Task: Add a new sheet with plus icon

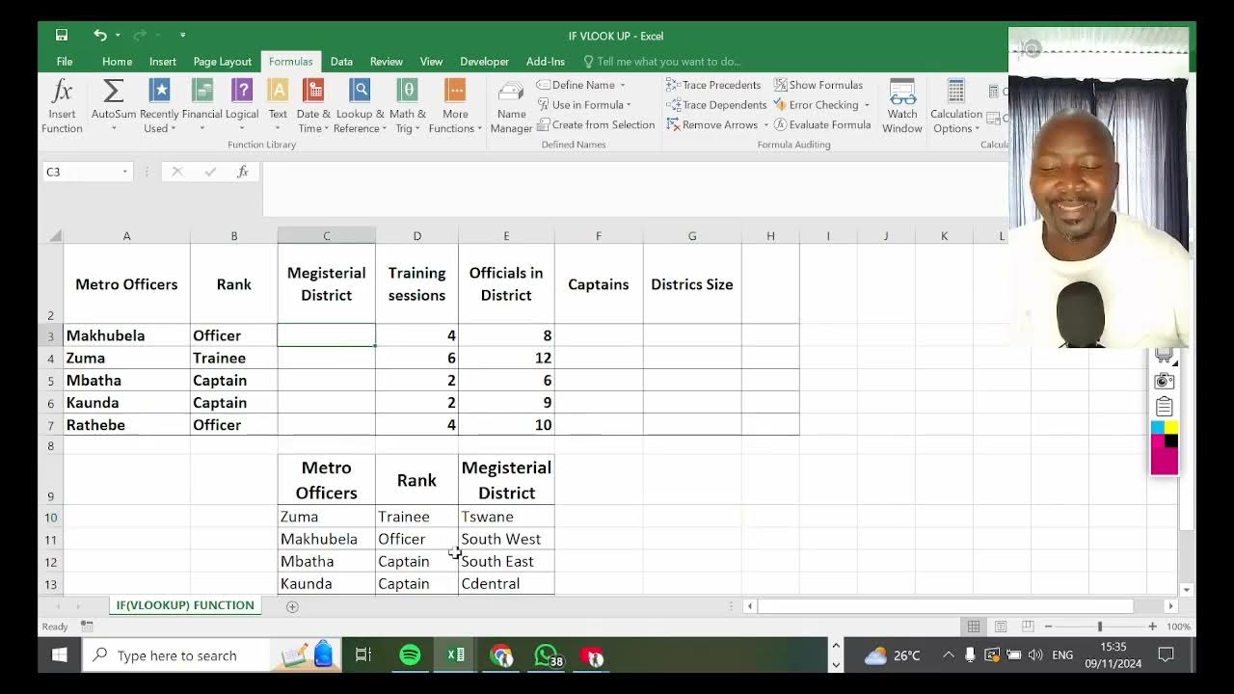Action: click(292, 606)
